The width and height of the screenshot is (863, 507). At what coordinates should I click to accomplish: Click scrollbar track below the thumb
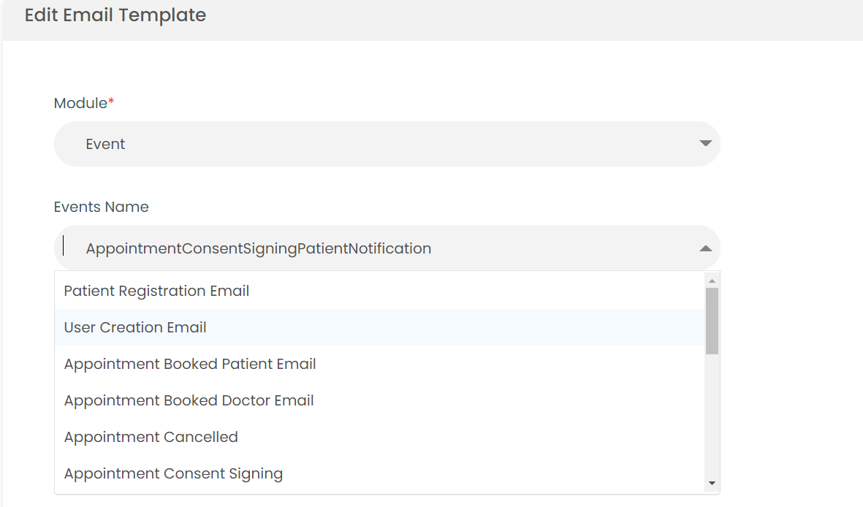coord(712,416)
